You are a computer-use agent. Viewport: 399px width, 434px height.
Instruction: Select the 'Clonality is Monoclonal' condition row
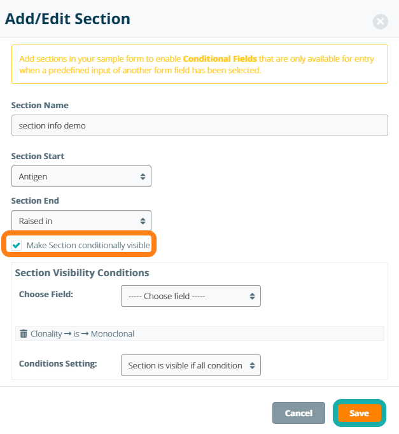click(x=83, y=333)
